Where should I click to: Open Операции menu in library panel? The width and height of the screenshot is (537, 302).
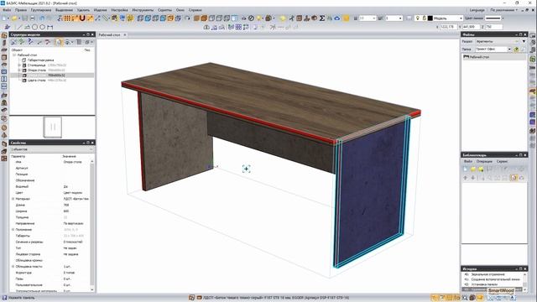point(484,161)
